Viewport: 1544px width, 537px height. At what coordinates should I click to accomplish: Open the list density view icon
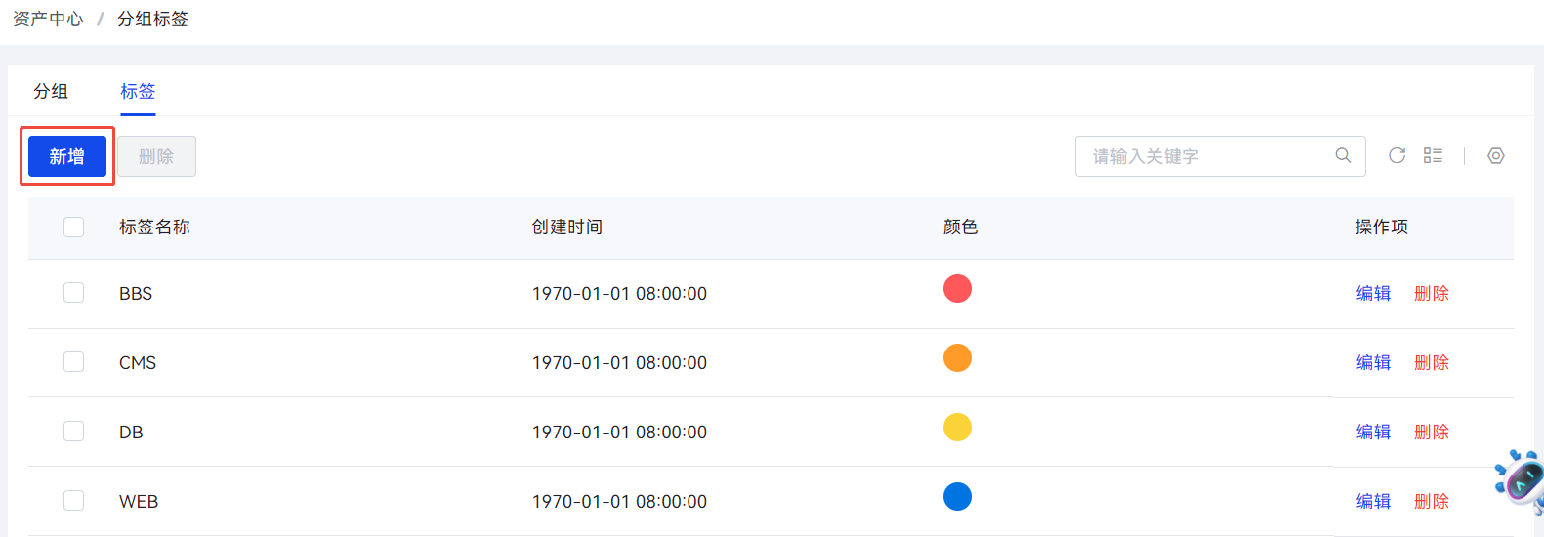[x=1433, y=156]
